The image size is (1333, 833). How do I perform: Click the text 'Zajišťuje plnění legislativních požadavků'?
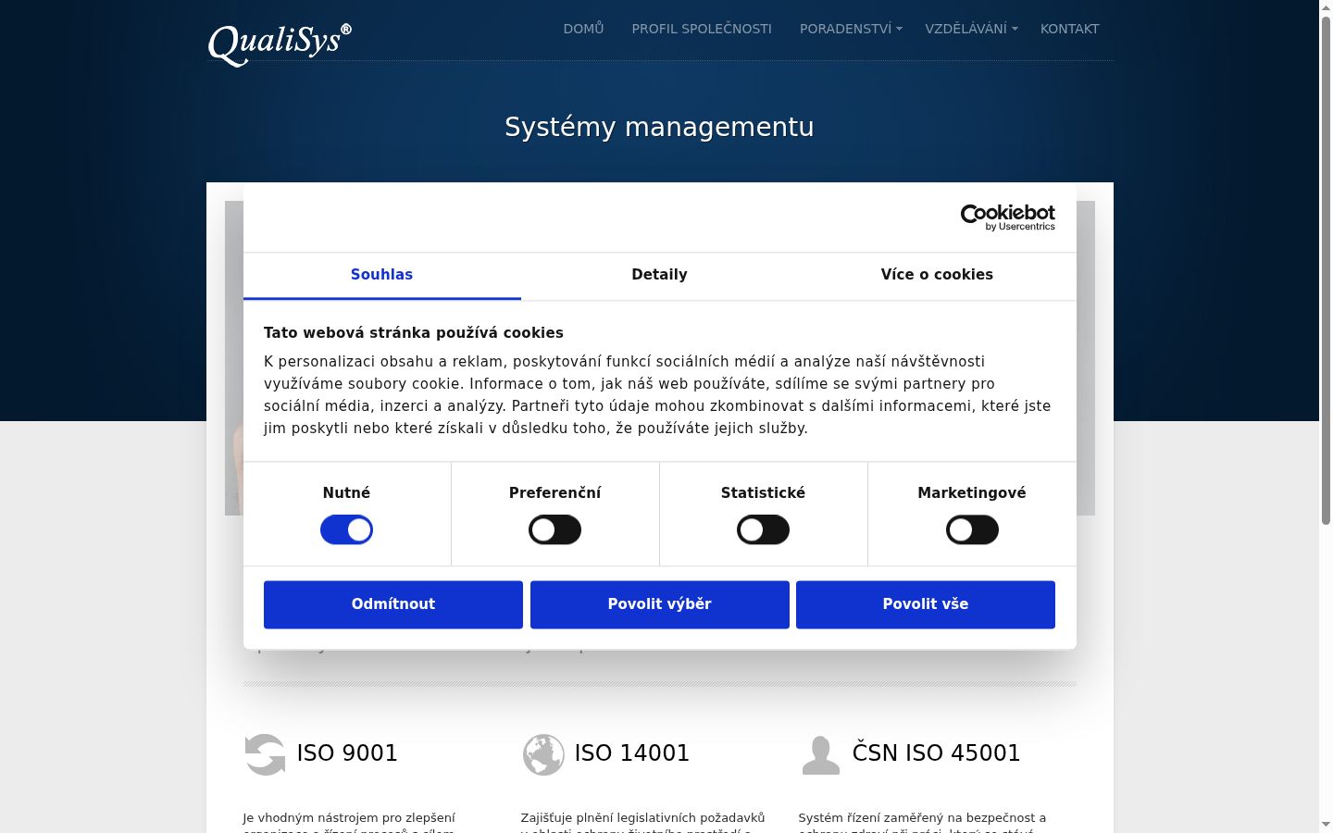pos(642,818)
